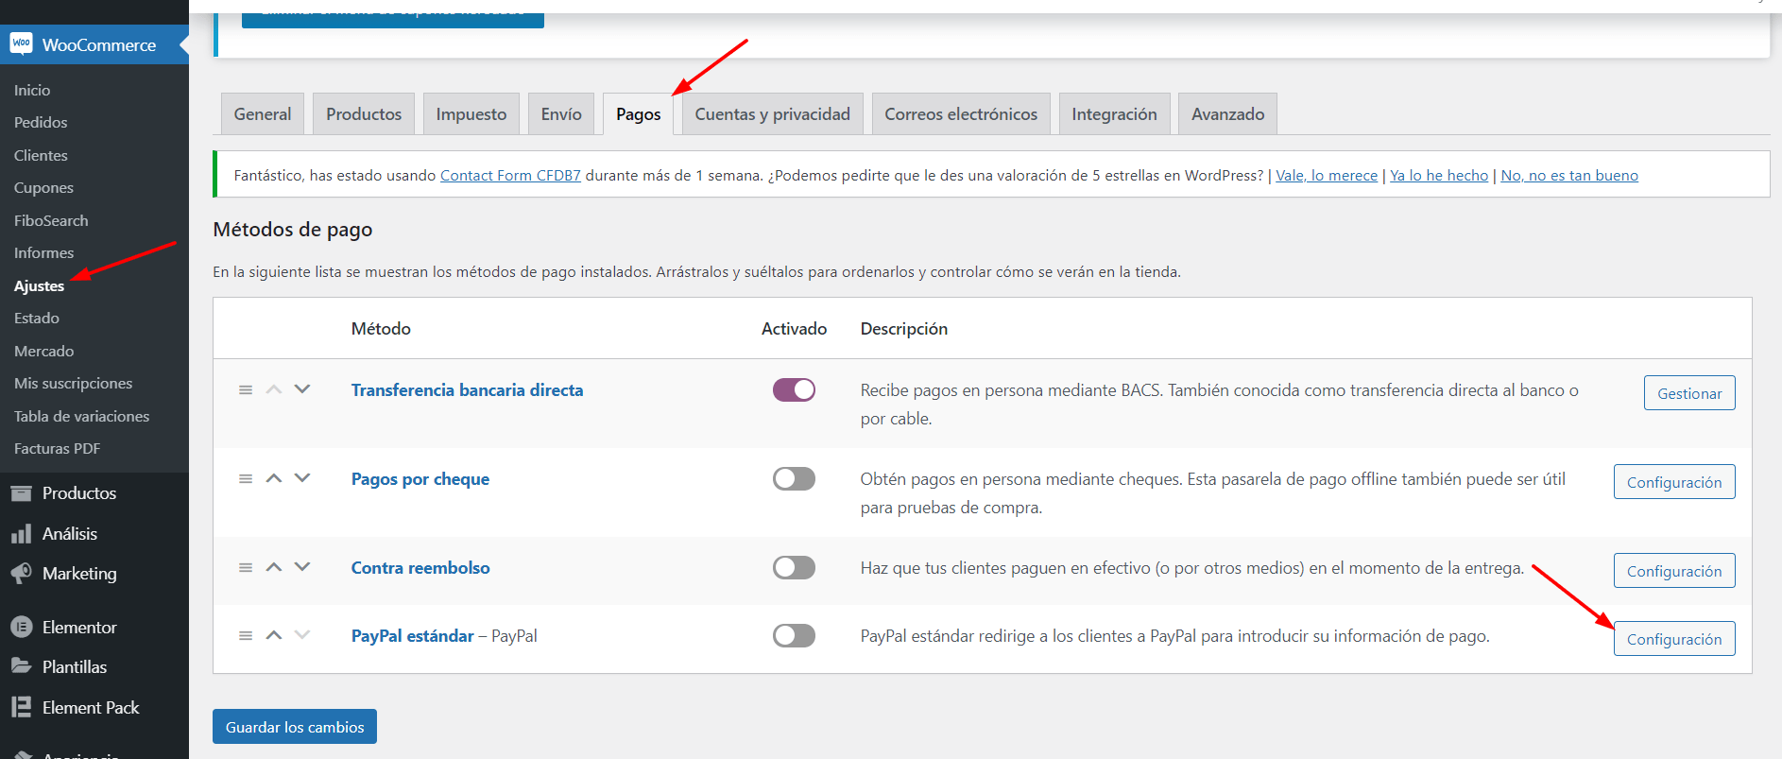
Task: Click the Análisis bar chart icon
Action: pos(21,534)
